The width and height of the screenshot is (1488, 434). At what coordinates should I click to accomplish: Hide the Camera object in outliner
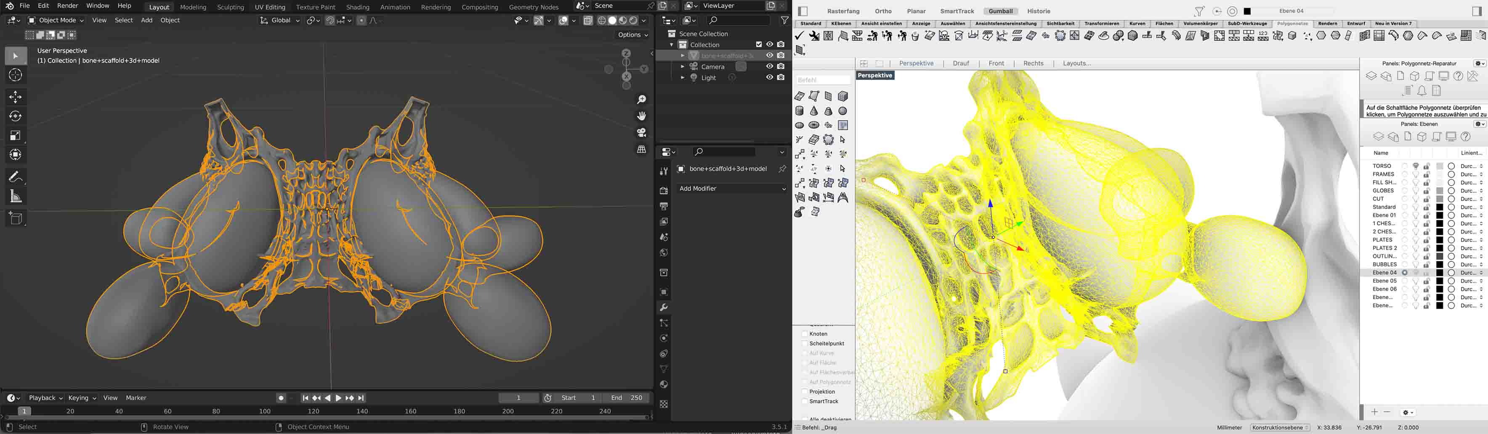(769, 67)
